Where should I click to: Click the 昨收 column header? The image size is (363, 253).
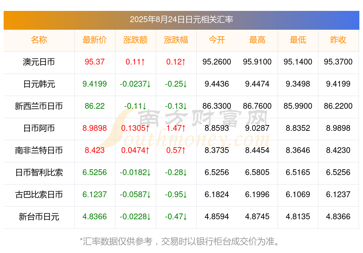pyautogui.click(x=338, y=40)
